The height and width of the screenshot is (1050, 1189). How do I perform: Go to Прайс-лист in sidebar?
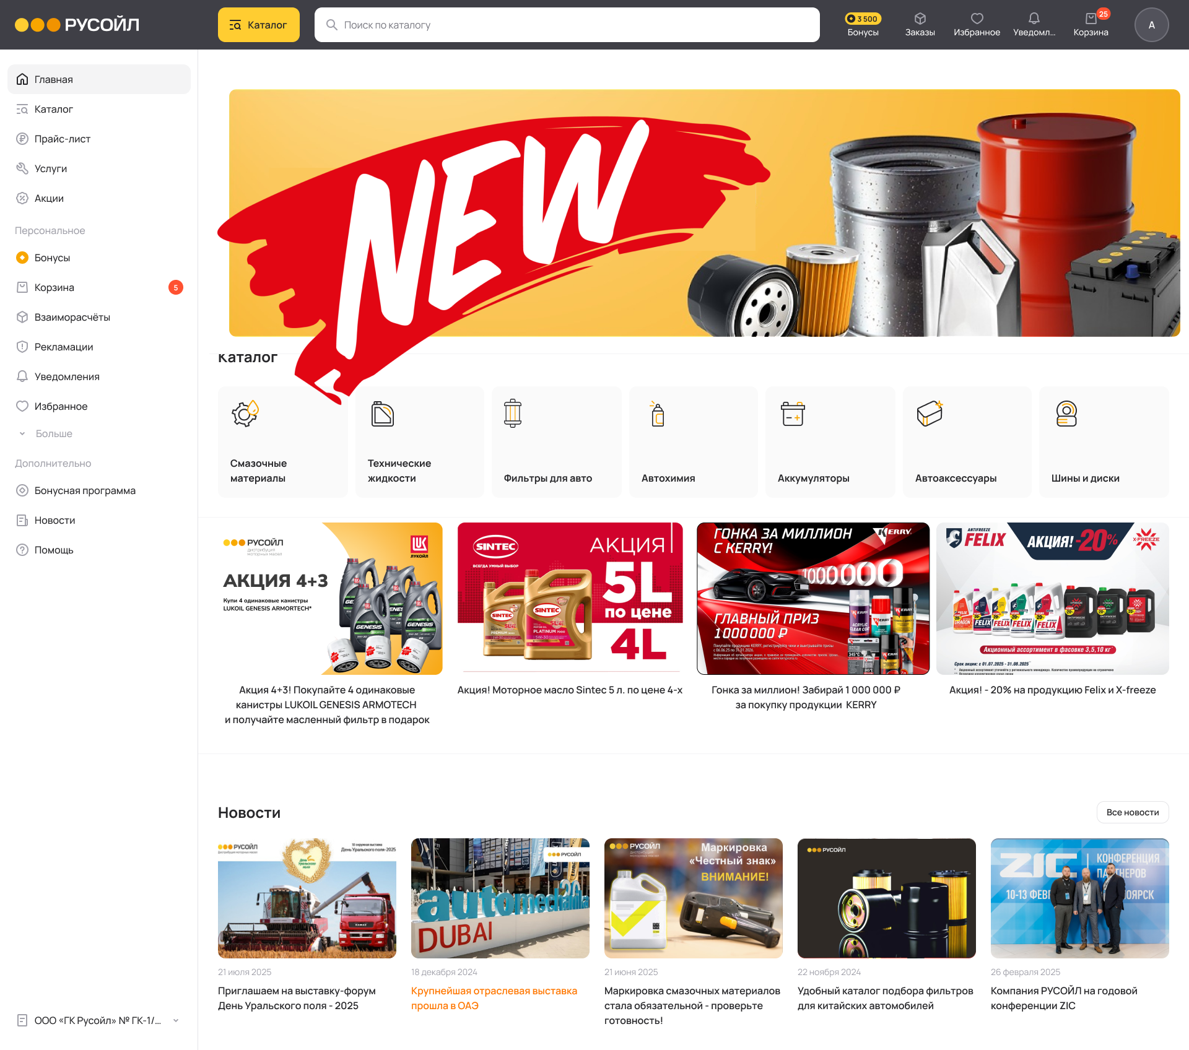click(62, 139)
